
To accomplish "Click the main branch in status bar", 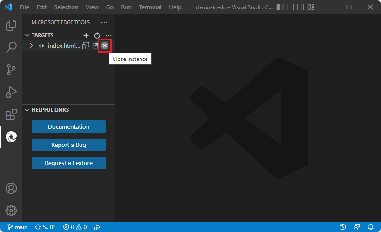I will coord(17,227).
